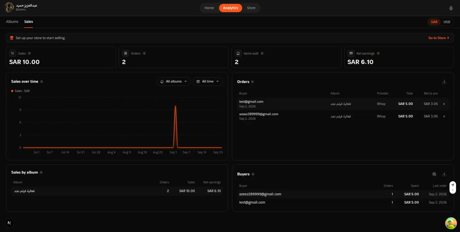Open the All time date range dropdown
Screen dimensions: 460x232
pyautogui.click(x=208, y=81)
